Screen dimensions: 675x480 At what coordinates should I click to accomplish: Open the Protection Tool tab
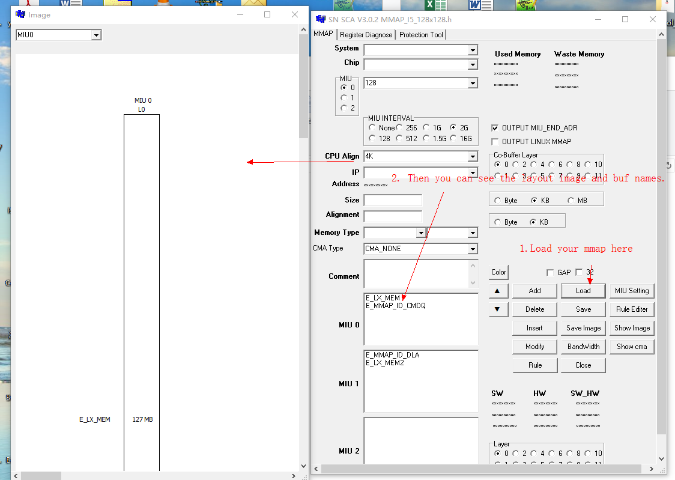[421, 35]
